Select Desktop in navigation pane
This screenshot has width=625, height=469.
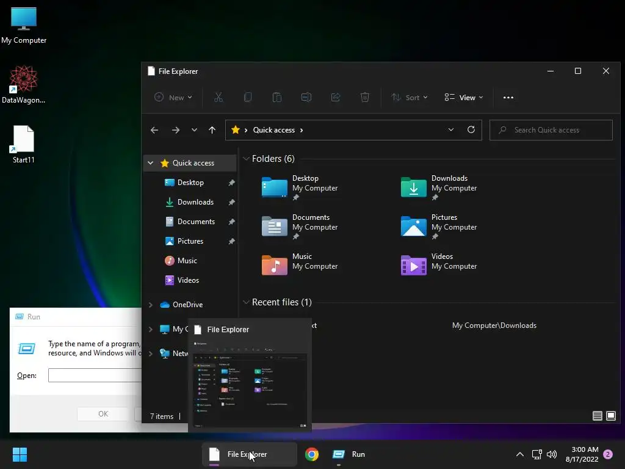(x=190, y=183)
